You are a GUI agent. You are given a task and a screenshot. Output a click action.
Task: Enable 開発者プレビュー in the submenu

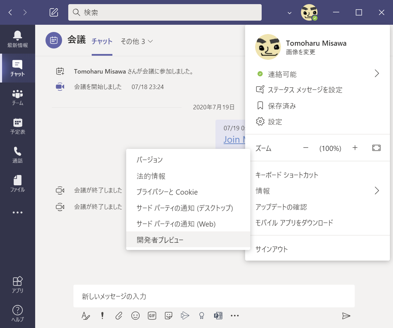188,240
